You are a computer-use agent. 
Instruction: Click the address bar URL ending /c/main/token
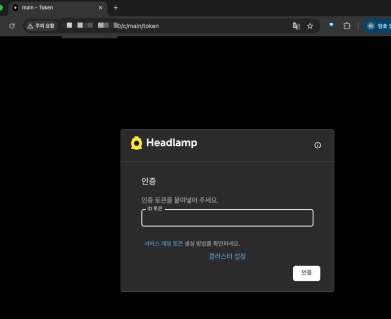click(138, 26)
